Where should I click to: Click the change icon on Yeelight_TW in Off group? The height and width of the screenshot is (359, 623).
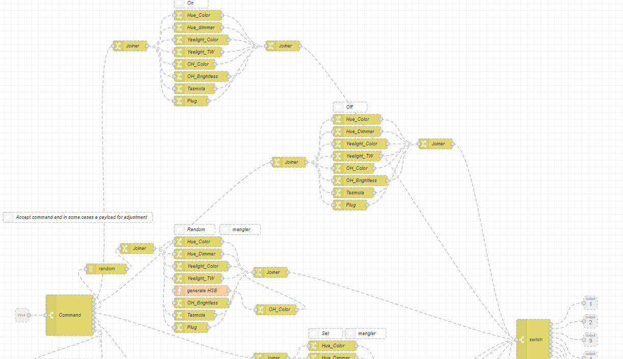pos(337,156)
